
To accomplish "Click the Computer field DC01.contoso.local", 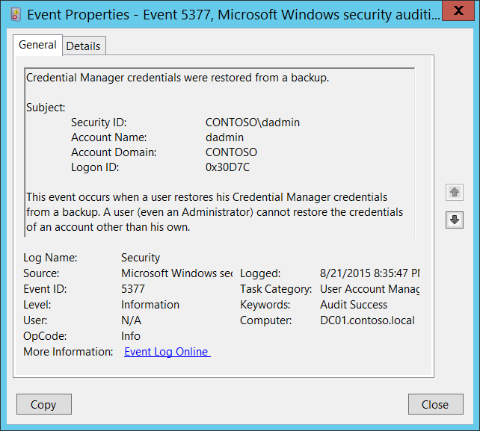I will tap(367, 320).
